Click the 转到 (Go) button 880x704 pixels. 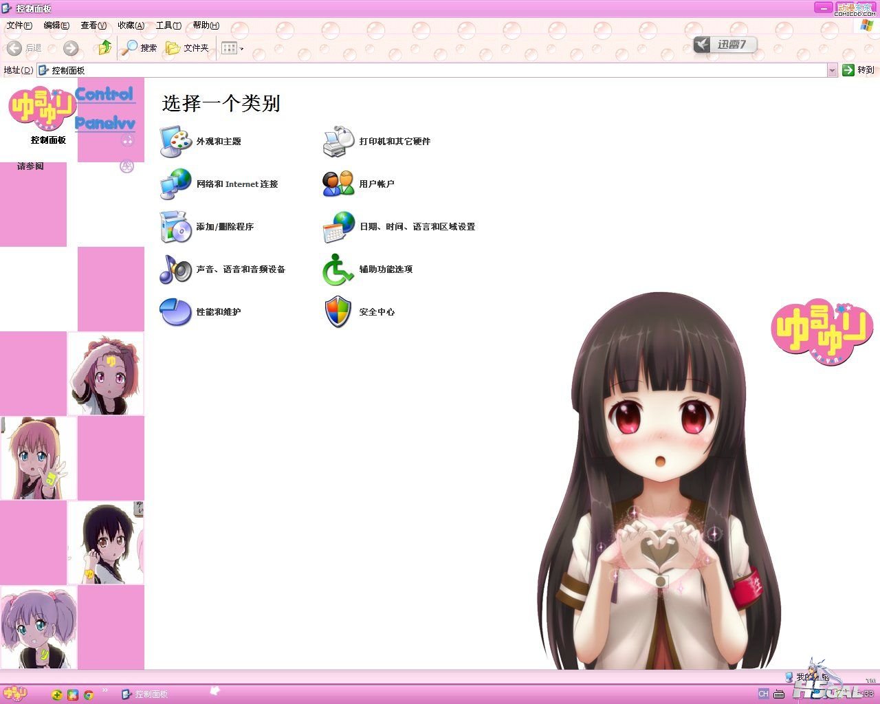(x=858, y=70)
